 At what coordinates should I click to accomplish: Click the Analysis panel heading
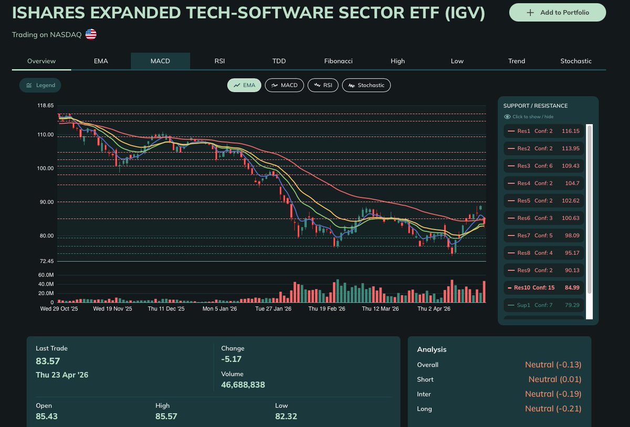point(432,349)
